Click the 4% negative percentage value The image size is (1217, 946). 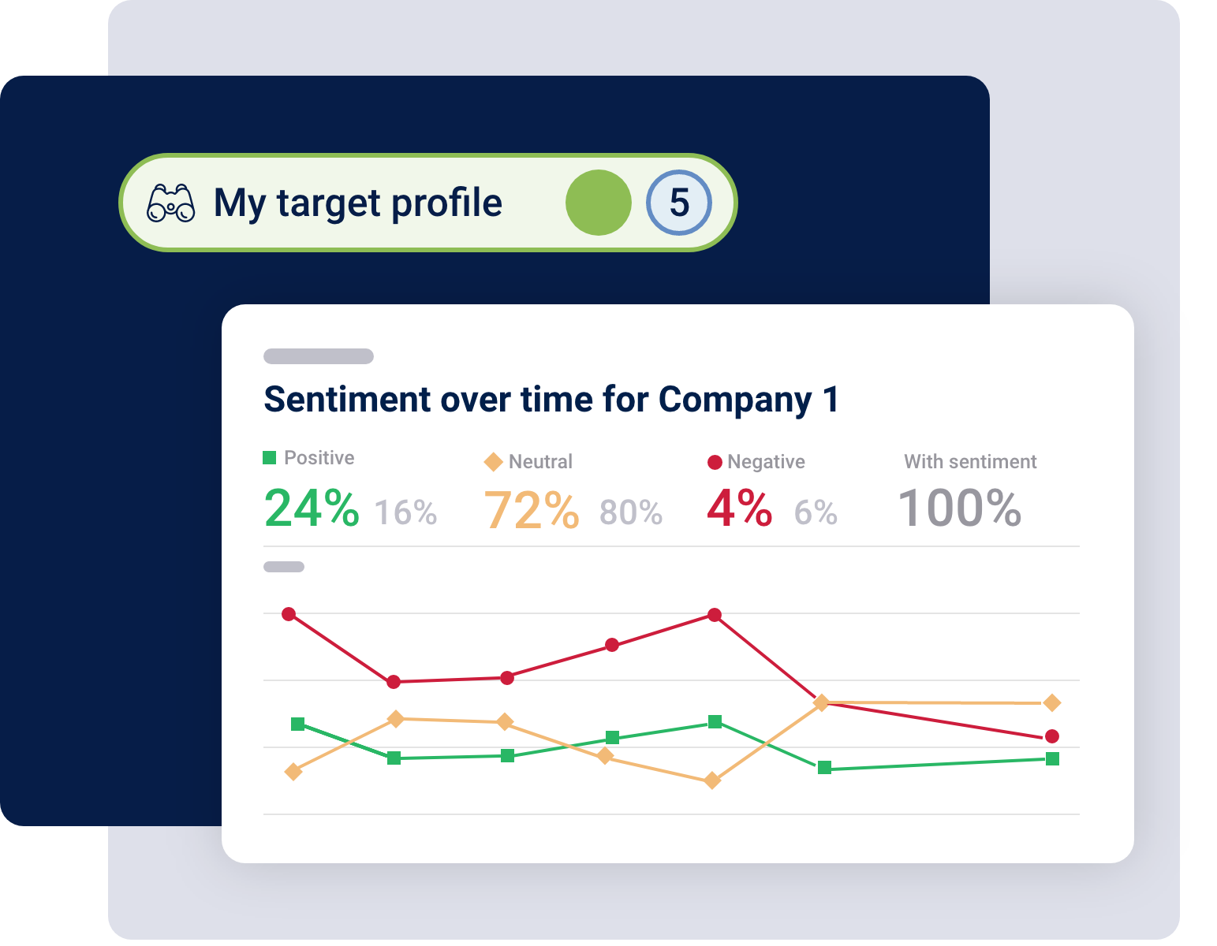point(739,508)
